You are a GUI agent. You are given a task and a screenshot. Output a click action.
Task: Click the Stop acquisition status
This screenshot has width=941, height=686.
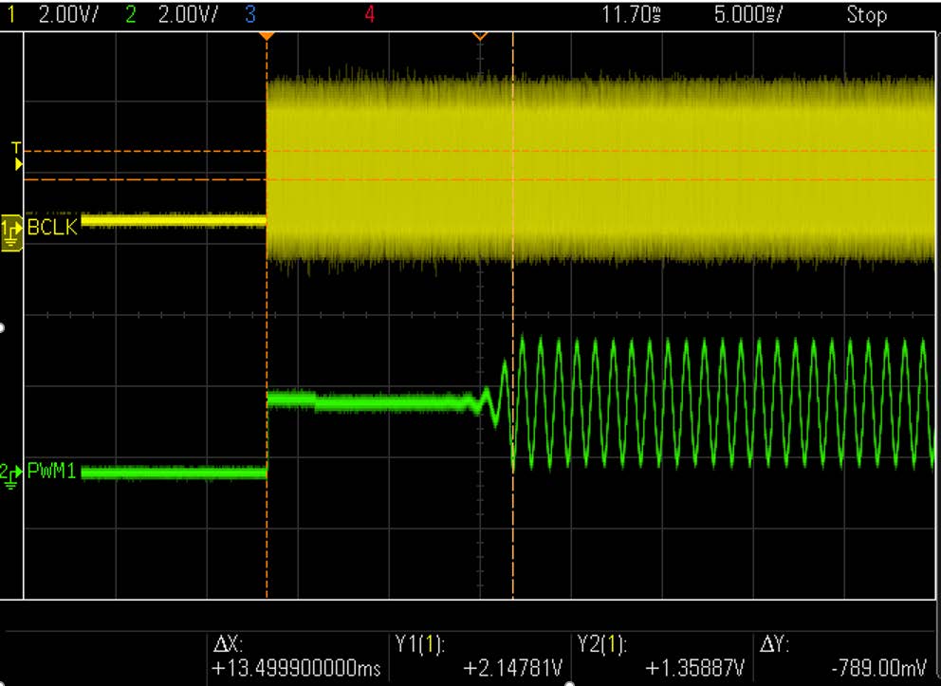click(x=866, y=14)
